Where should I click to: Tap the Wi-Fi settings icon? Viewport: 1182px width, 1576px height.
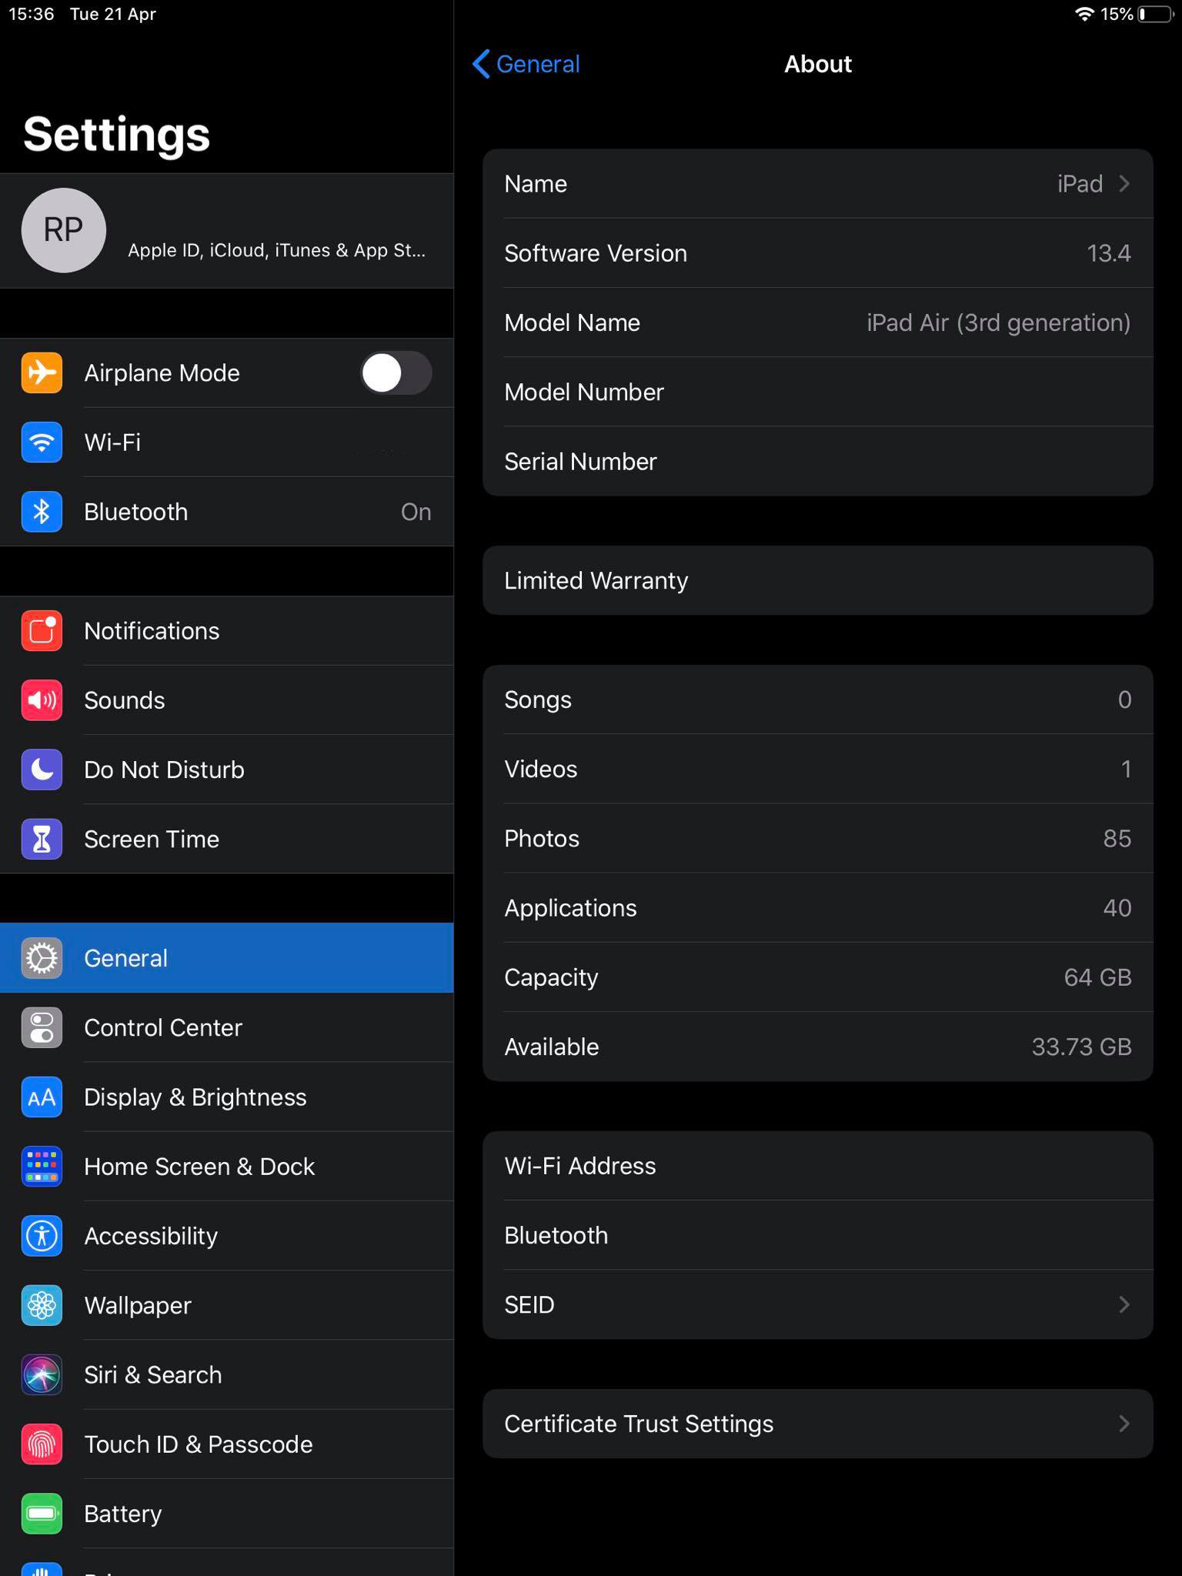(42, 442)
